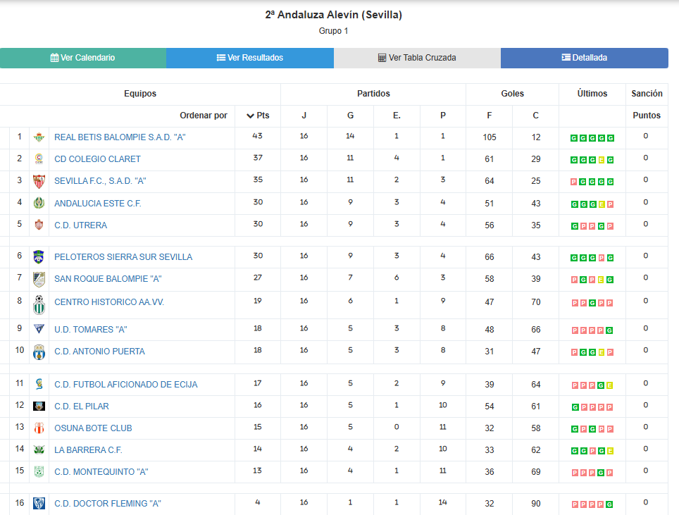Click the Real Betis Balompie crest icon
The height and width of the screenshot is (515, 679).
coord(39,137)
